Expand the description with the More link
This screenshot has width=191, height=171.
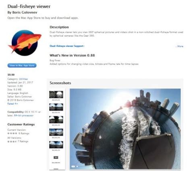point(179,46)
